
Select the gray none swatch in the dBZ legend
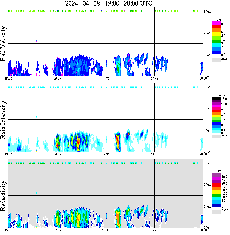(216, 212)
